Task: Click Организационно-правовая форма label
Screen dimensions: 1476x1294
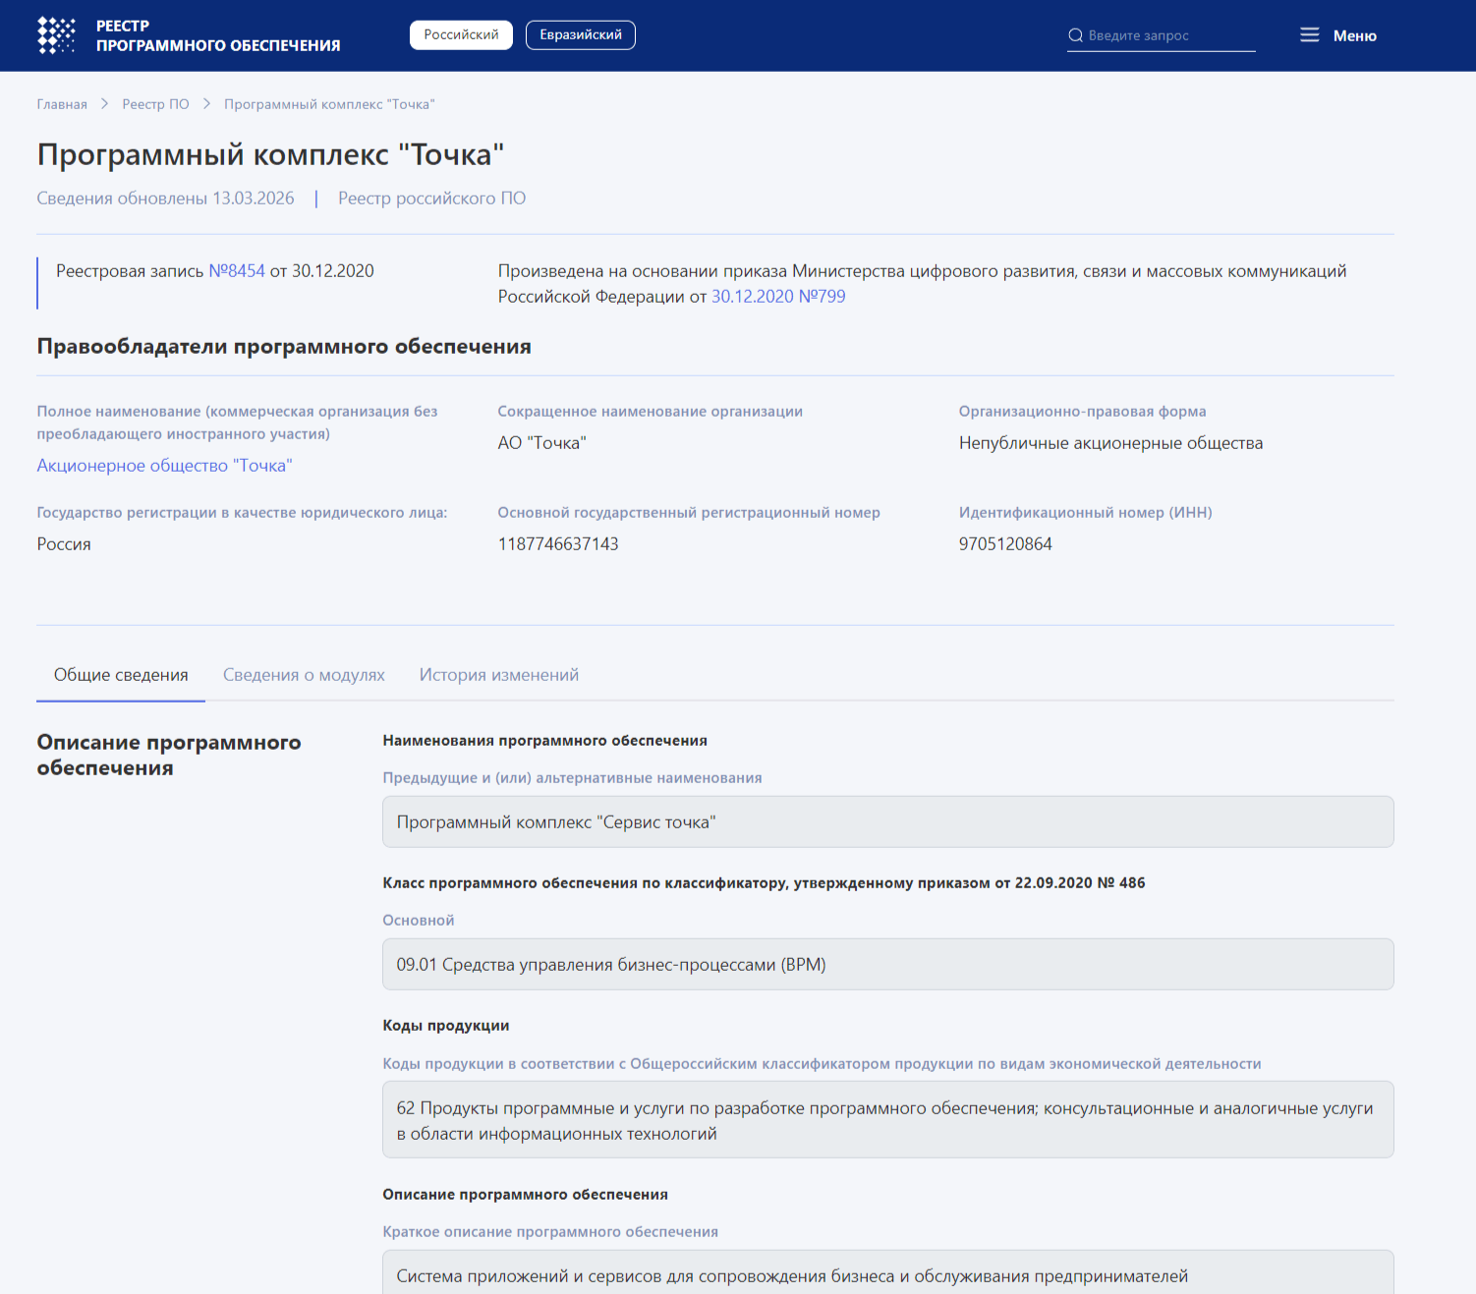Action: tap(1083, 412)
